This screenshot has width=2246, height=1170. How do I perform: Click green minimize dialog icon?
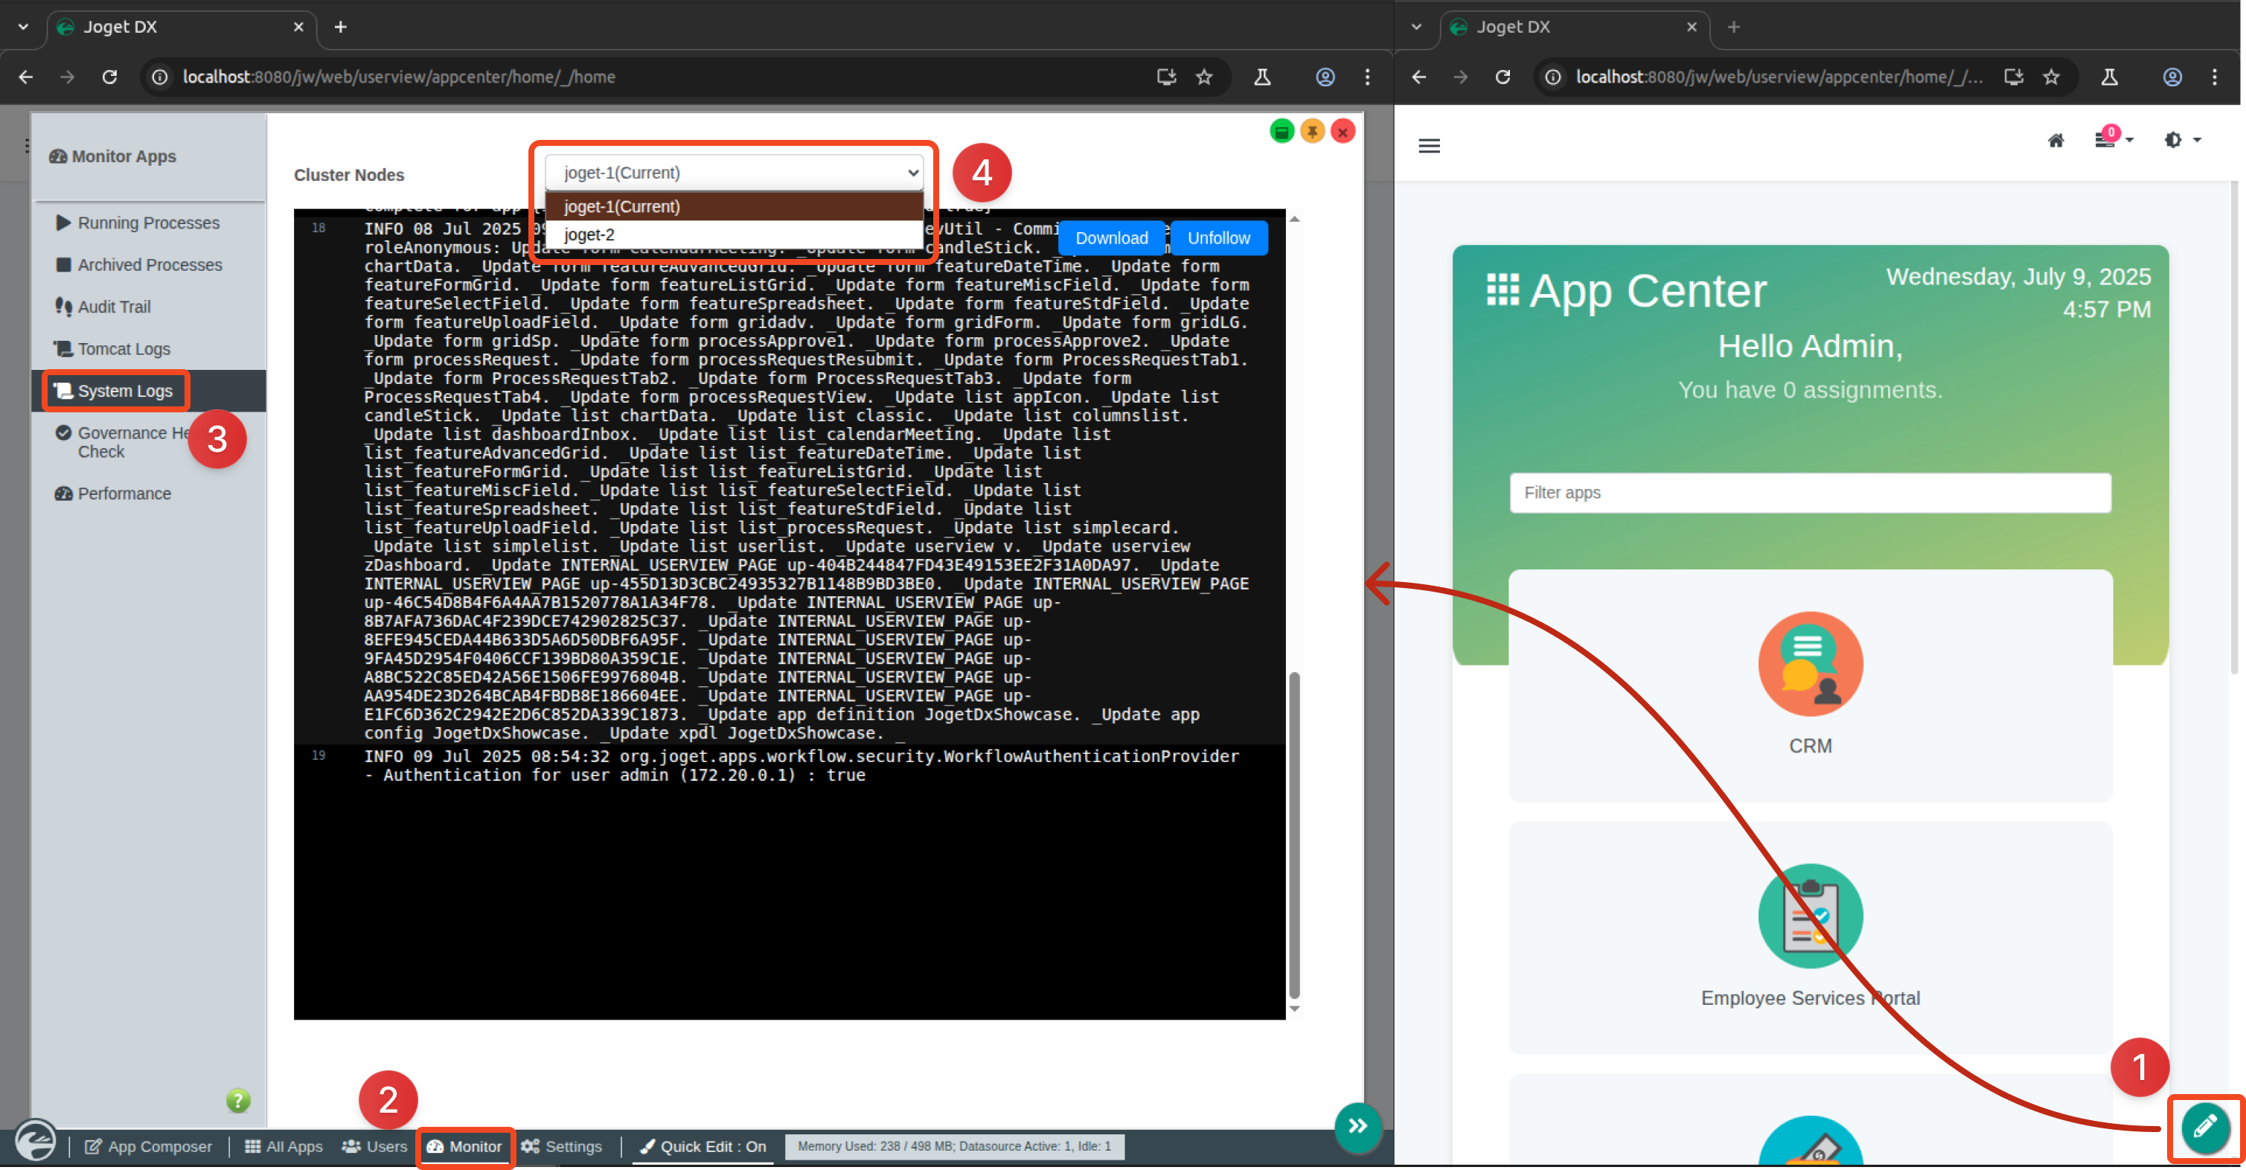click(1281, 132)
